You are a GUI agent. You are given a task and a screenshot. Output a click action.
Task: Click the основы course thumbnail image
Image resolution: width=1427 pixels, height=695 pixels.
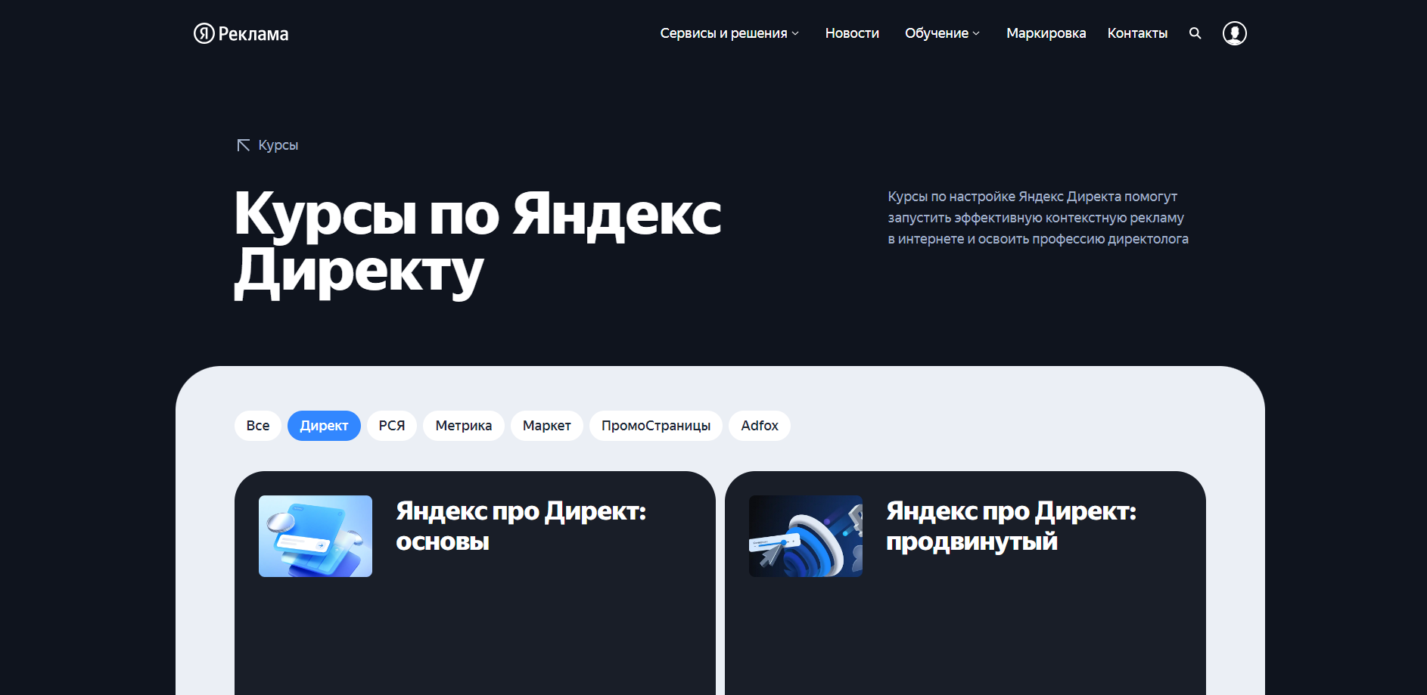316,536
